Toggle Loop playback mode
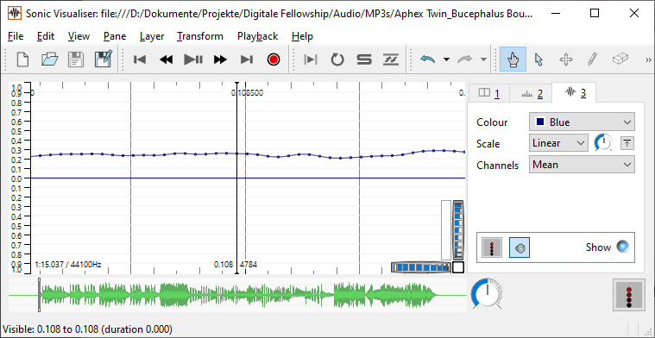This screenshot has height=338, width=655. tap(337, 59)
